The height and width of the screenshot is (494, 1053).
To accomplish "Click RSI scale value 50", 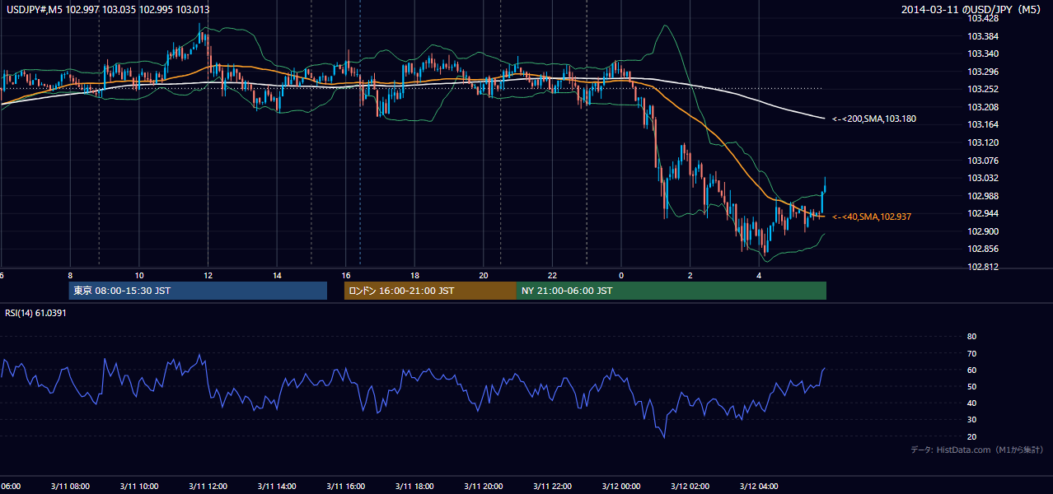I will click(971, 386).
